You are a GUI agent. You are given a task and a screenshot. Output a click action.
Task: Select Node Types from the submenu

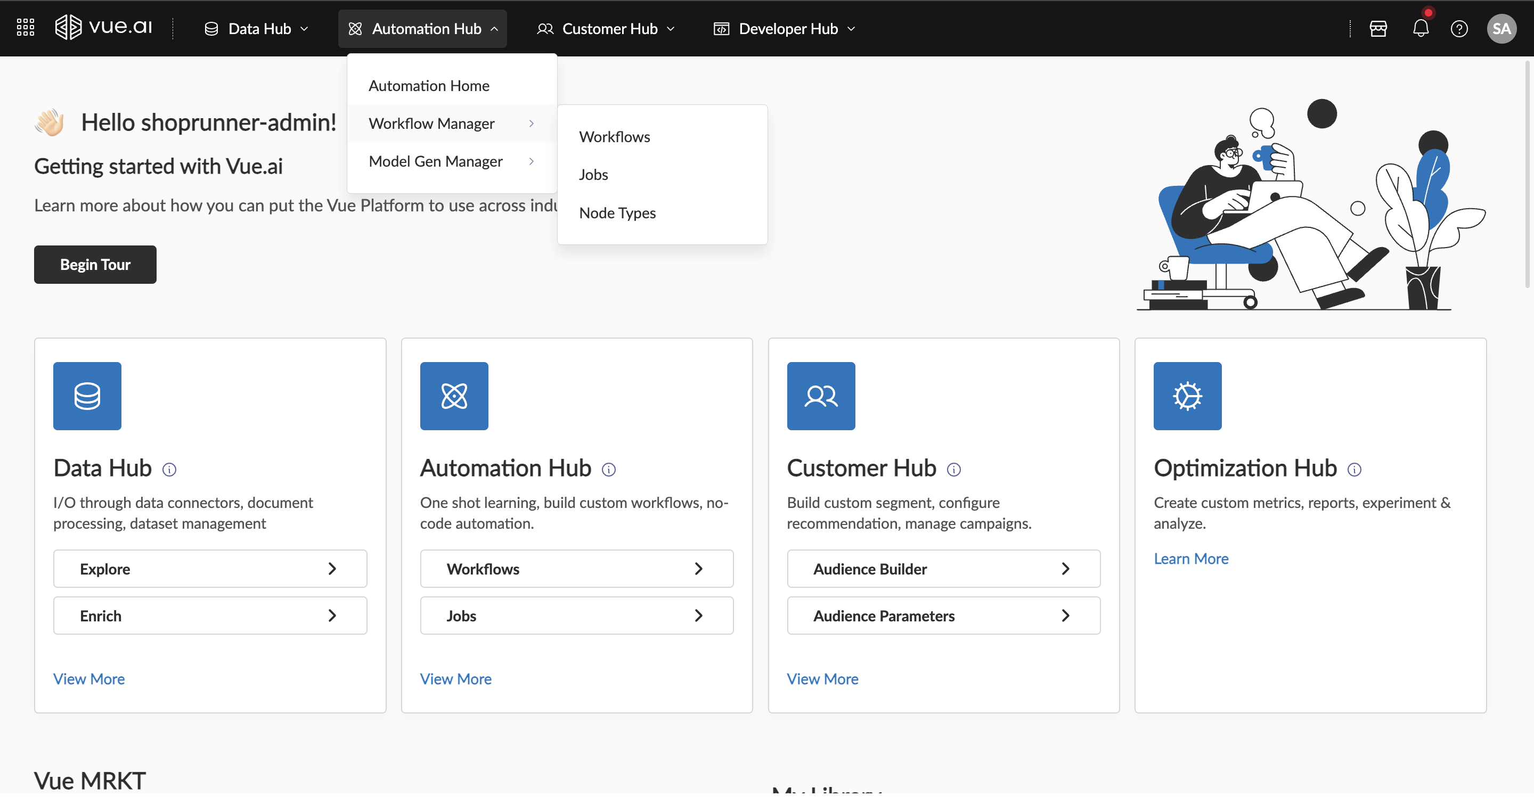[617, 212]
